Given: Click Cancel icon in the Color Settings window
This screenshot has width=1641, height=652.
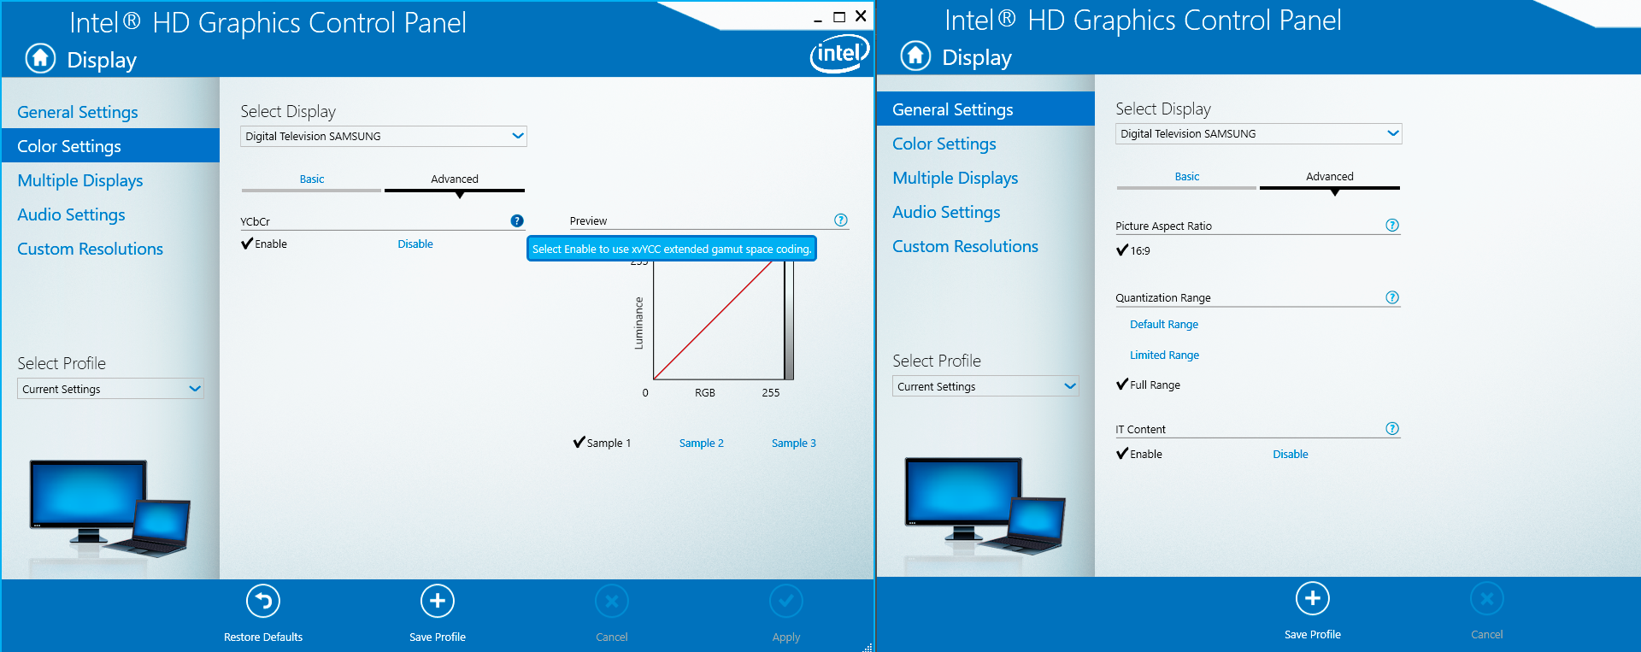Looking at the screenshot, I should click(x=612, y=601).
